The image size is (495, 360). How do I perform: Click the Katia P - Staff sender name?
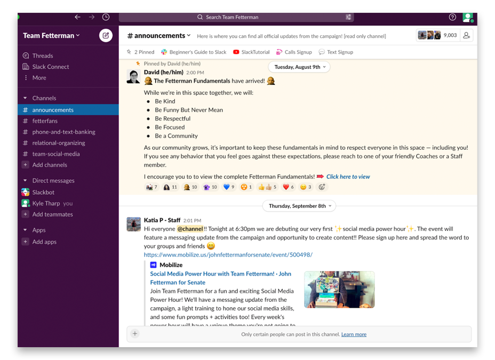point(162,220)
